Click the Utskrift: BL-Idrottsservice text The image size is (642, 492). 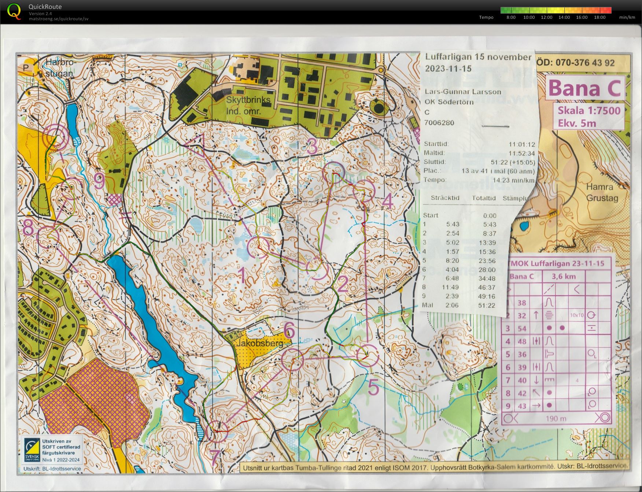pos(52,469)
